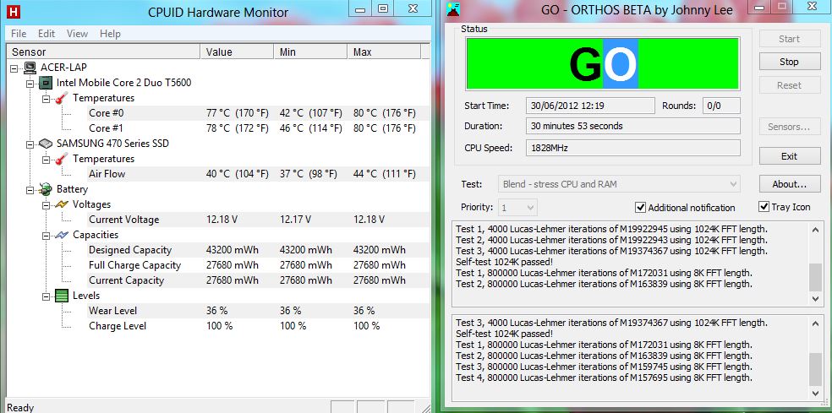The image size is (832, 413).
Task: Click the Sensor column header
Action: (x=103, y=52)
